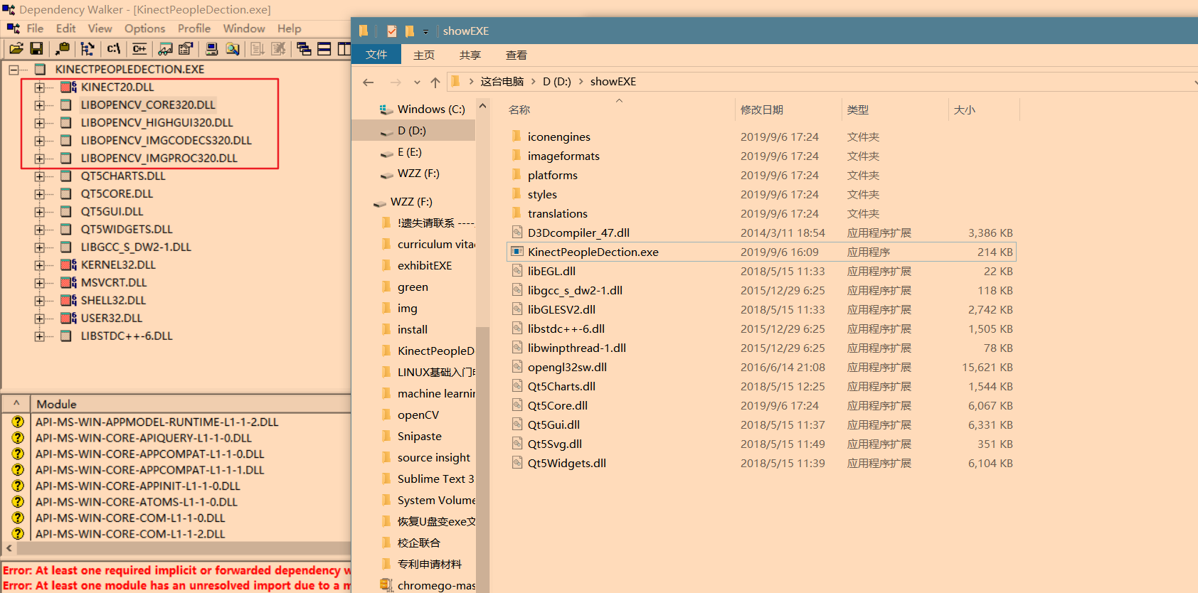Viewport: 1198px width, 593px height.
Task: Collapse the KINECTPEOPLEDECTION.EXE root node
Action: click(x=14, y=70)
